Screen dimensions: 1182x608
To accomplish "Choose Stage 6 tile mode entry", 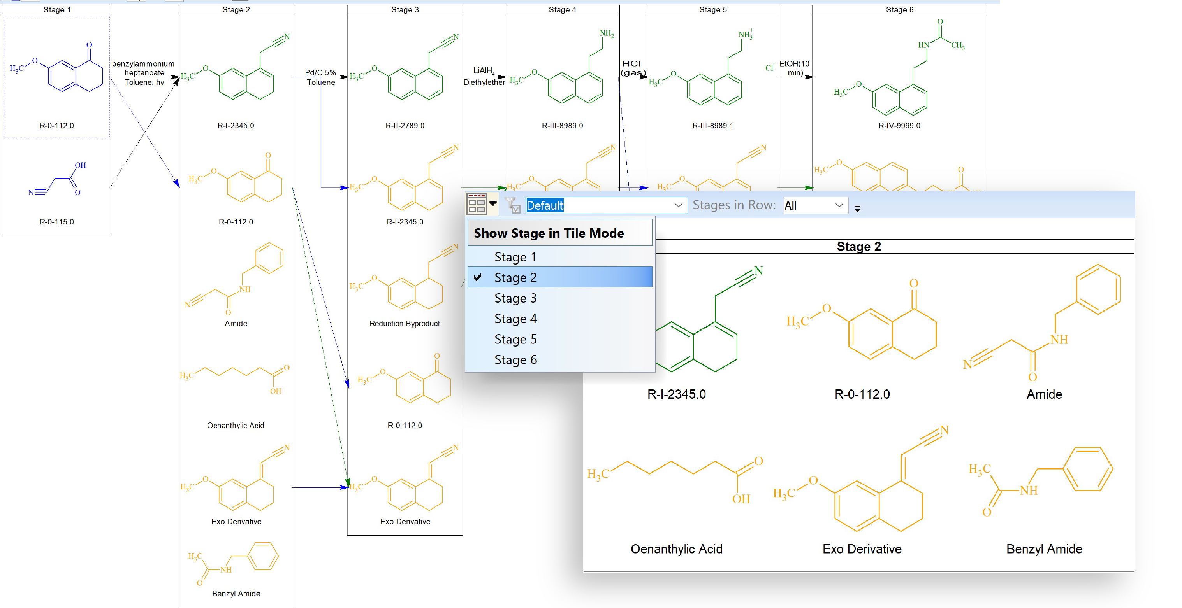I will 515,360.
